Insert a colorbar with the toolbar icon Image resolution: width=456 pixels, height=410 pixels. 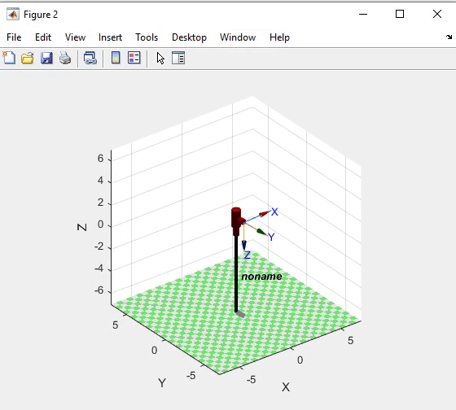tap(116, 58)
